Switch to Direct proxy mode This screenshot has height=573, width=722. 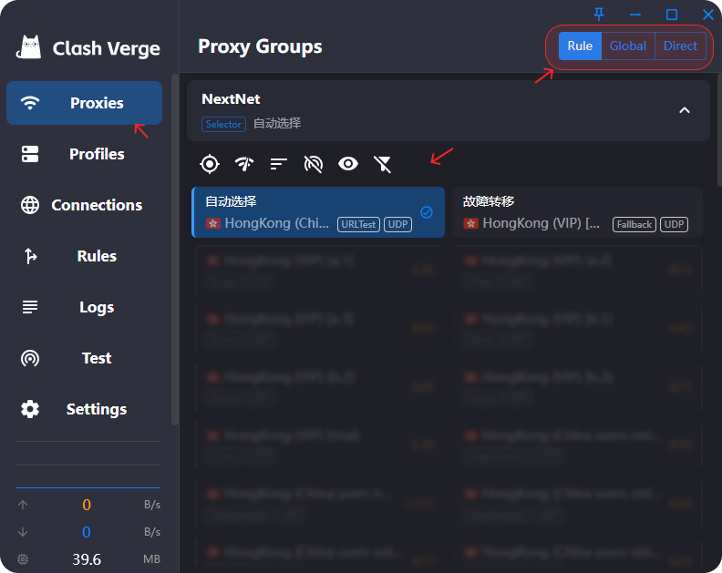tap(680, 46)
